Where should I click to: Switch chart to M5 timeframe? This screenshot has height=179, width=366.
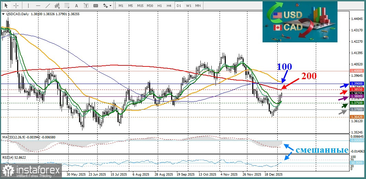click(x=131, y=6)
